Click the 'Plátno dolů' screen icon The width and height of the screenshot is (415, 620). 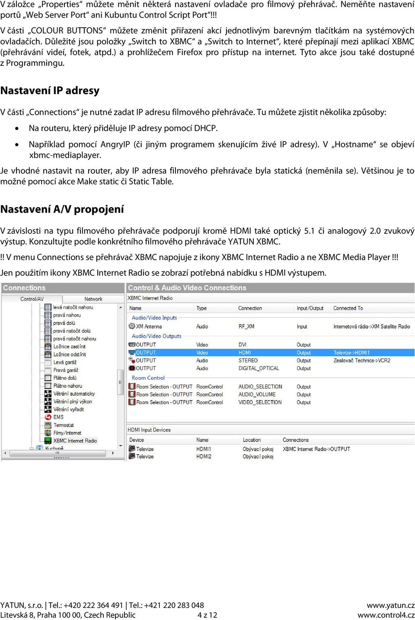tap(48, 378)
